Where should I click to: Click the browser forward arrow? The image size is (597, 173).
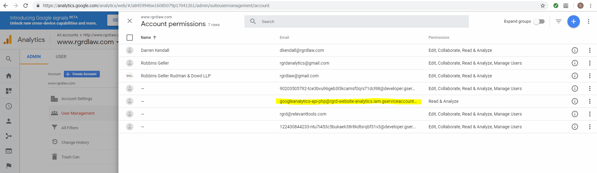(x=16, y=6)
